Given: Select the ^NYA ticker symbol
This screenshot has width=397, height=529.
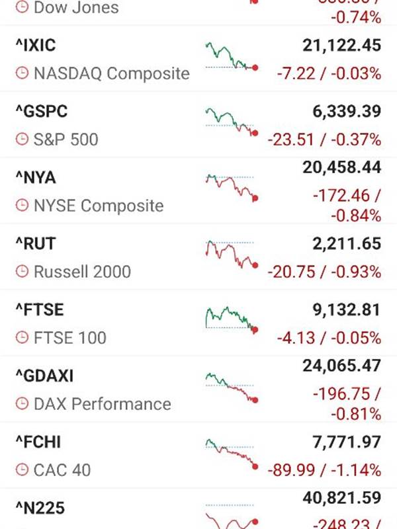Looking at the screenshot, I should 36,178.
